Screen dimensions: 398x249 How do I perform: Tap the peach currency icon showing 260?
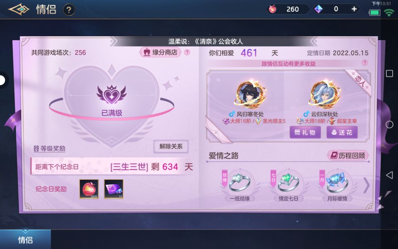click(x=273, y=9)
